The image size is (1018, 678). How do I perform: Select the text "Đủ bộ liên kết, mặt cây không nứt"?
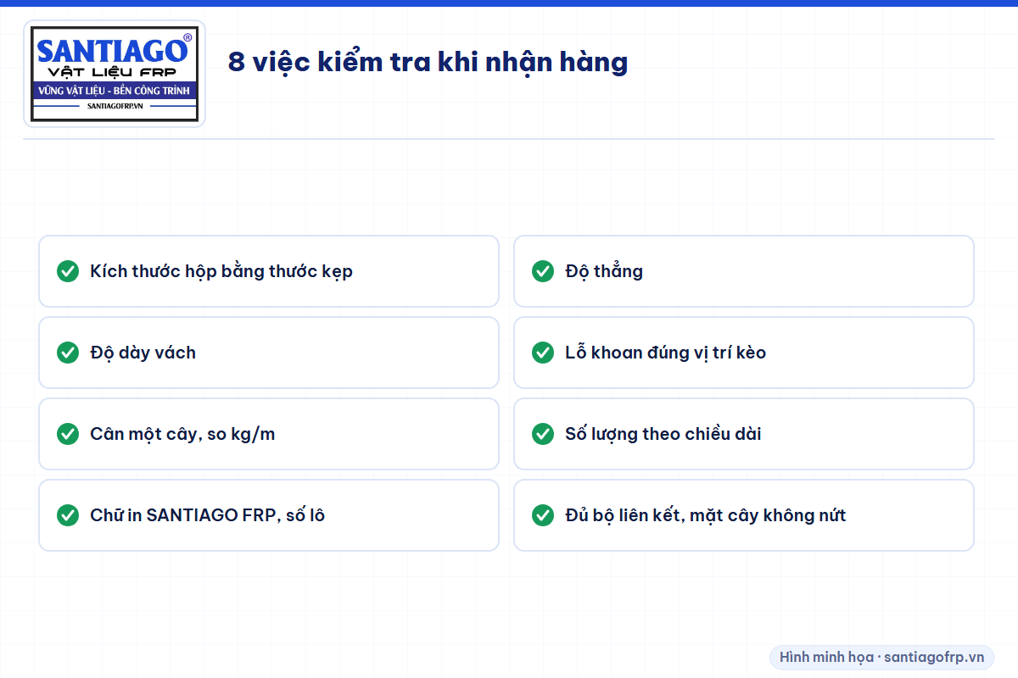click(x=705, y=515)
